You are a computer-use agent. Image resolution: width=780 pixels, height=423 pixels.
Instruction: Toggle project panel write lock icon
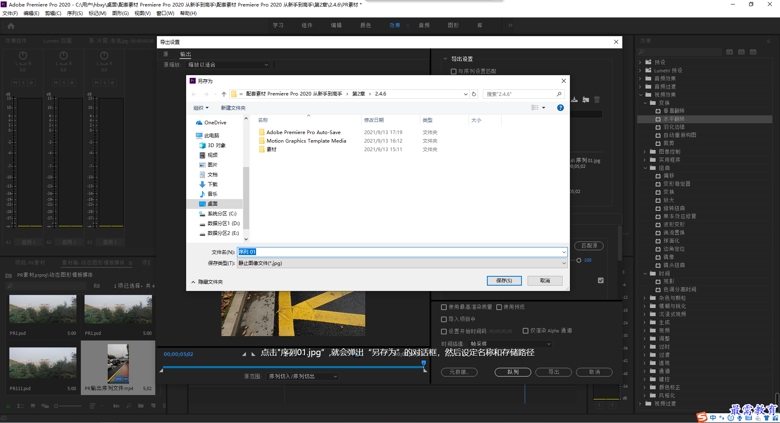click(8, 406)
